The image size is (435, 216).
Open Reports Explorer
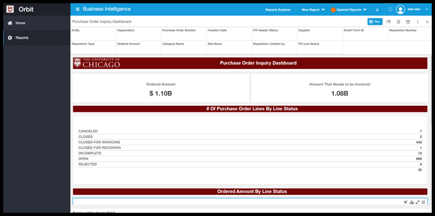click(x=278, y=10)
